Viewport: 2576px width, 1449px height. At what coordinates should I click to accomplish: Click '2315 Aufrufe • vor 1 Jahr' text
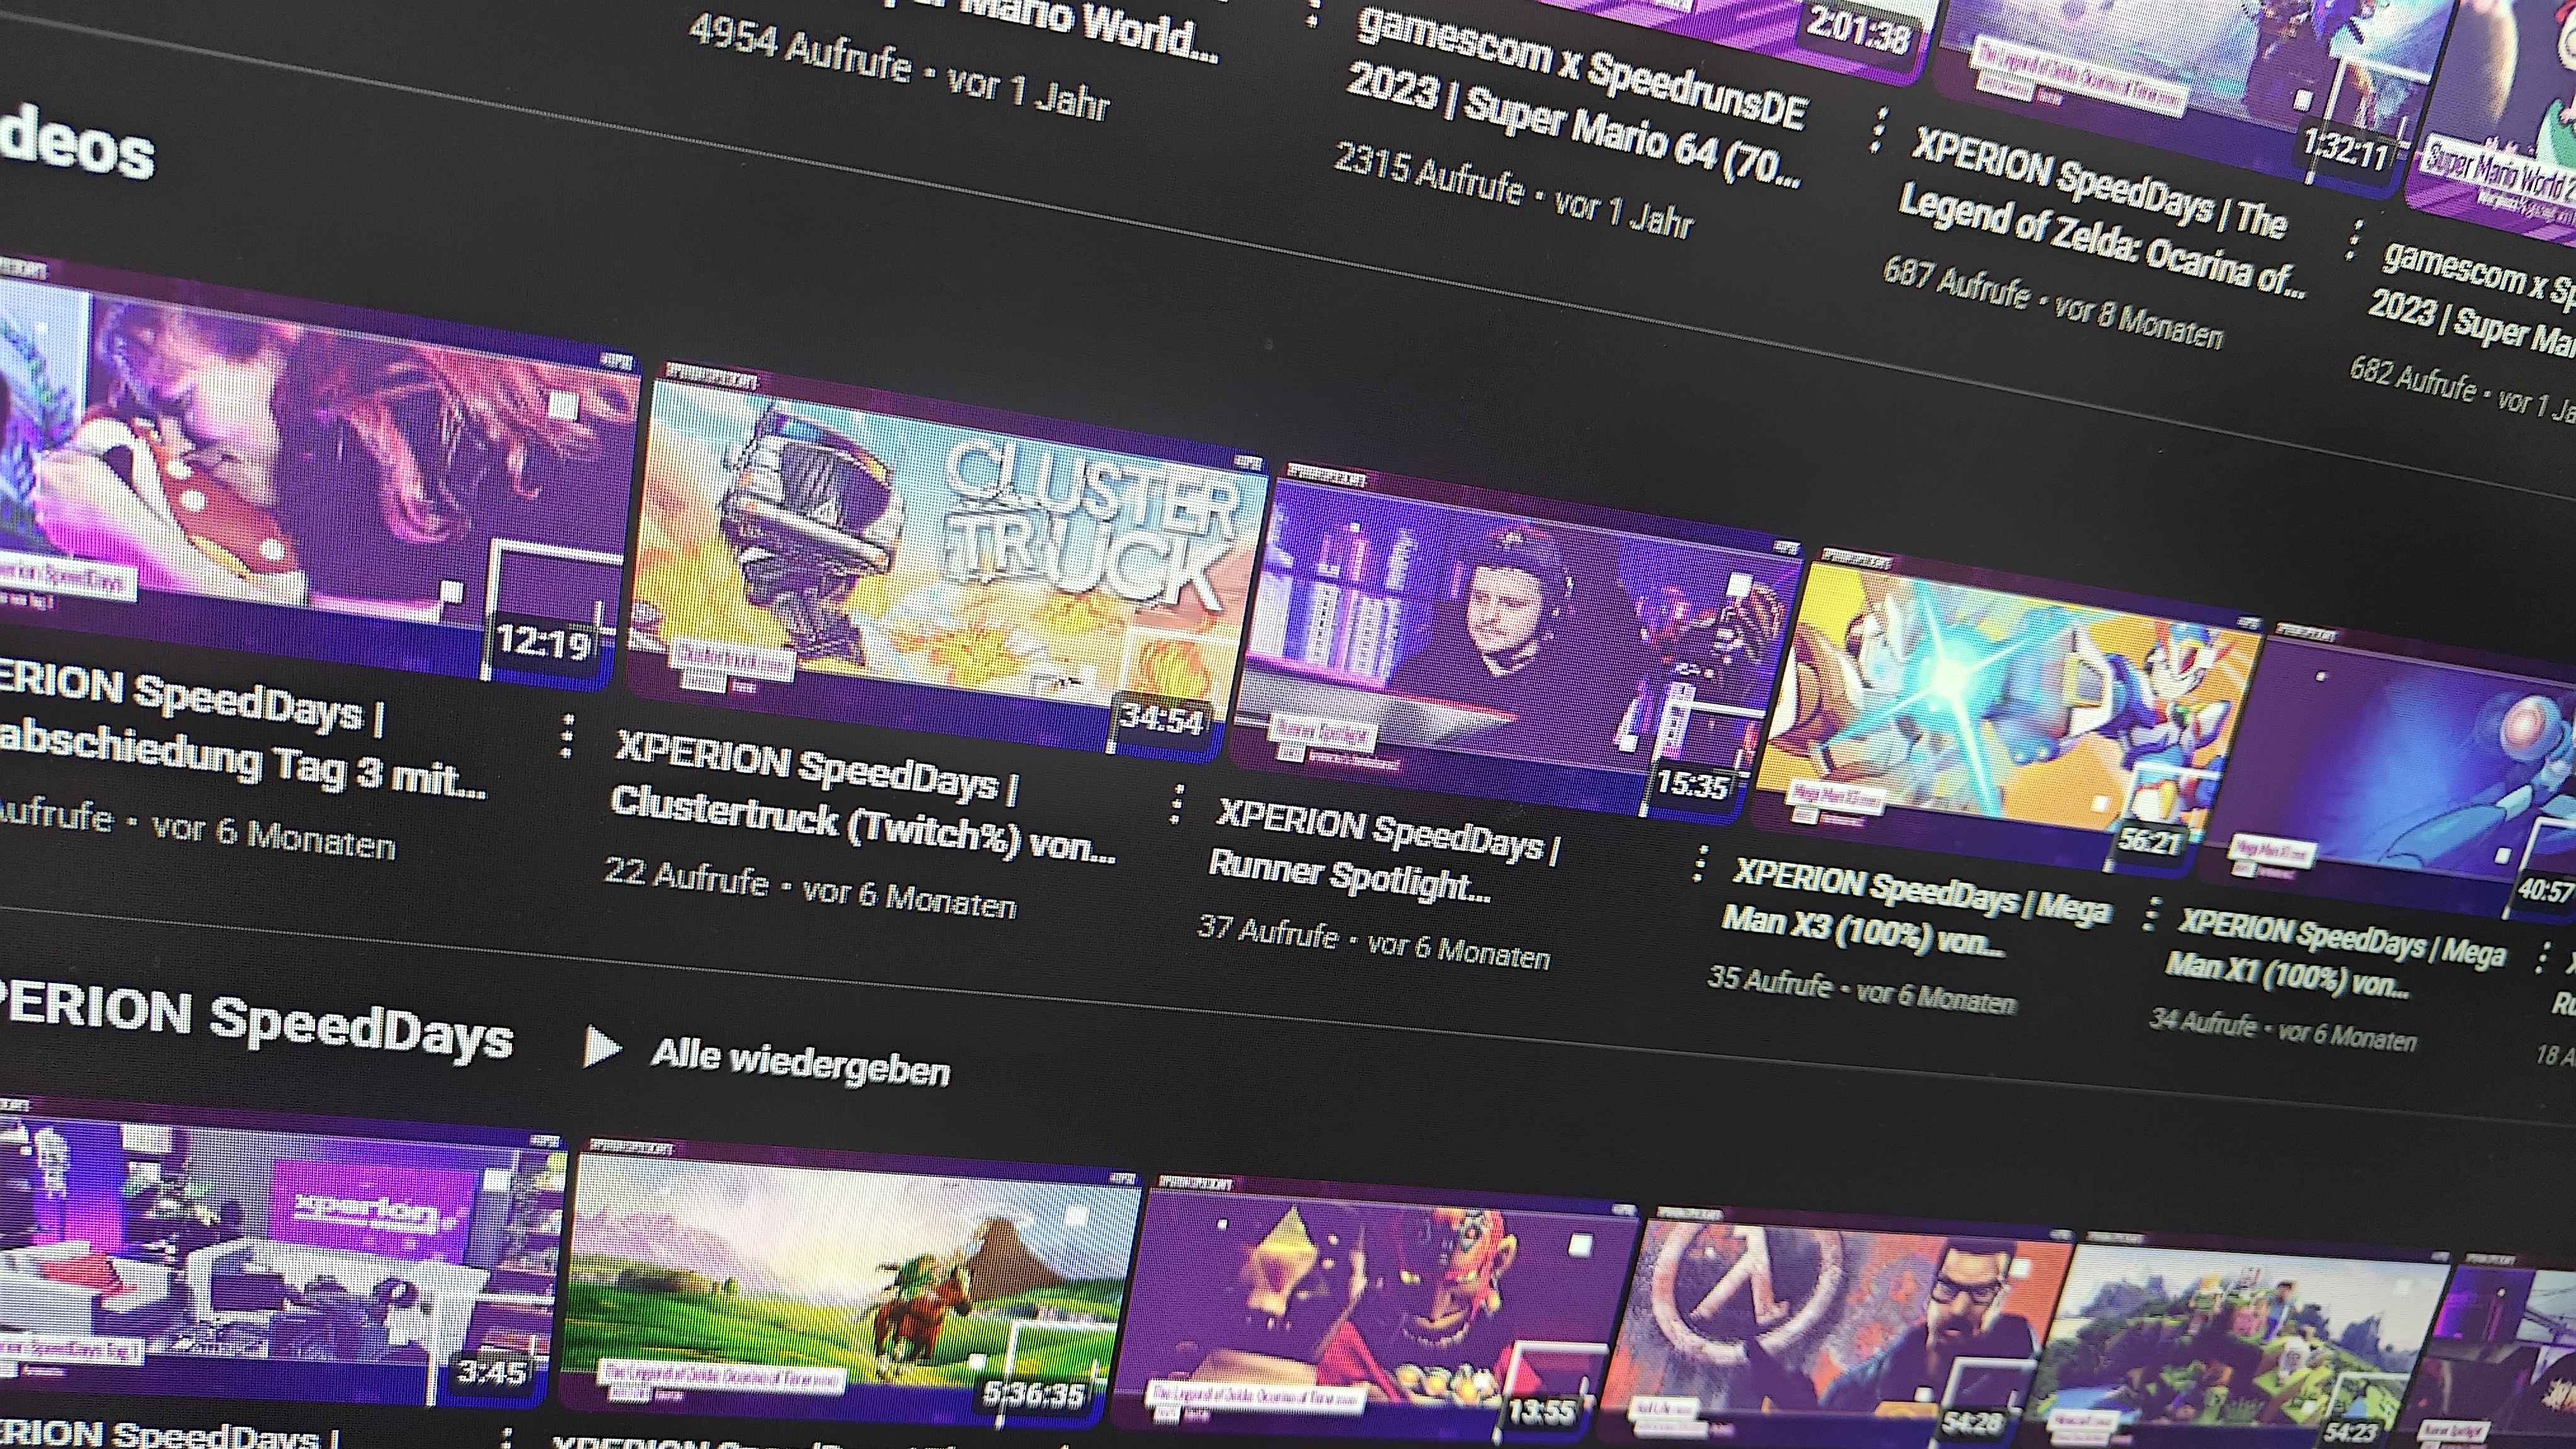coord(1515,192)
